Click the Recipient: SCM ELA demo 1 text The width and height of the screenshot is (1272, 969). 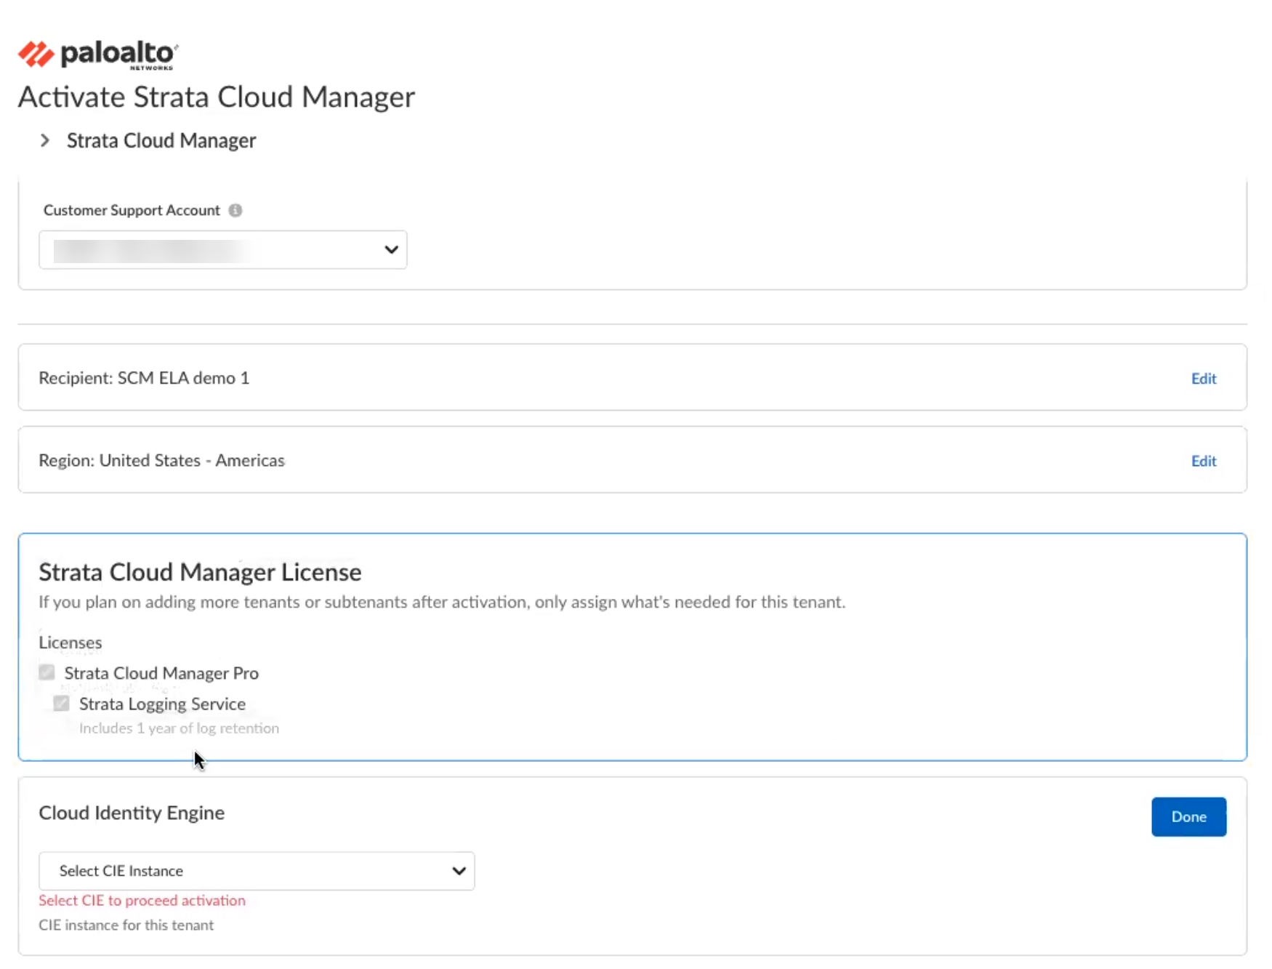[x=144, y=378]
